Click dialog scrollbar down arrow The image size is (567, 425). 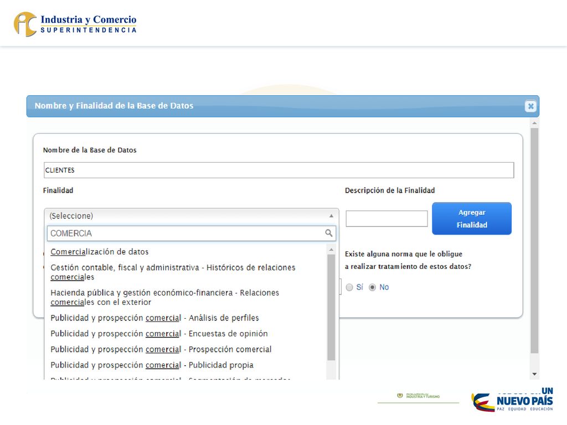point(534,375)
